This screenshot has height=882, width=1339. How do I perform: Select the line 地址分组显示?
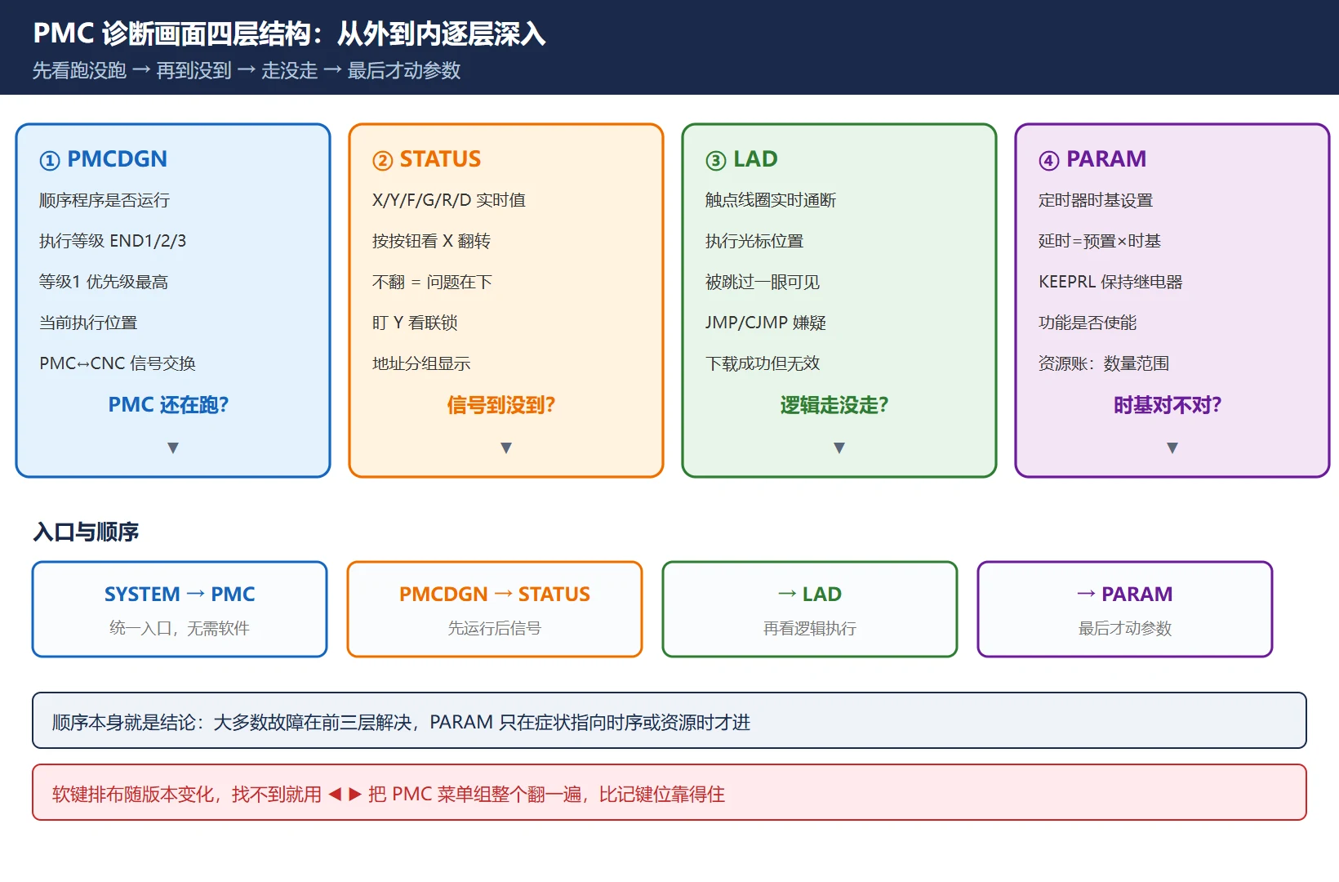(421, 363)
